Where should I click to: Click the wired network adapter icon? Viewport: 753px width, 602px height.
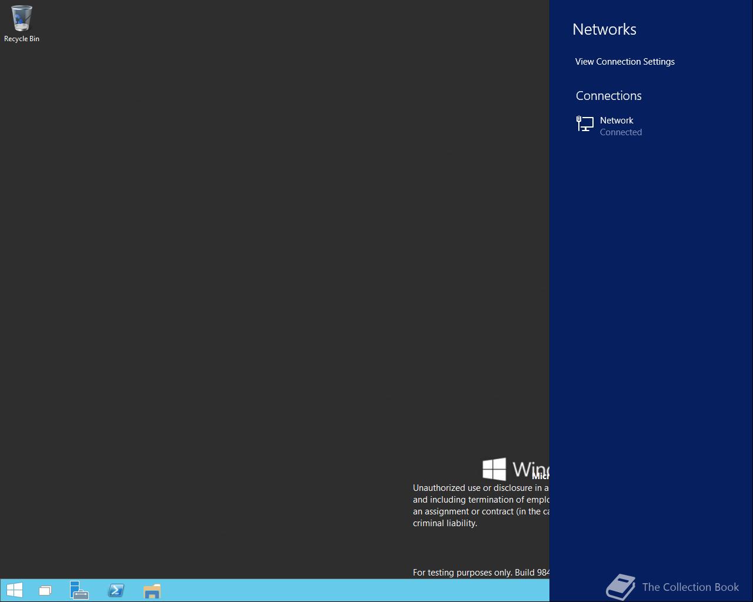[585, 124]
